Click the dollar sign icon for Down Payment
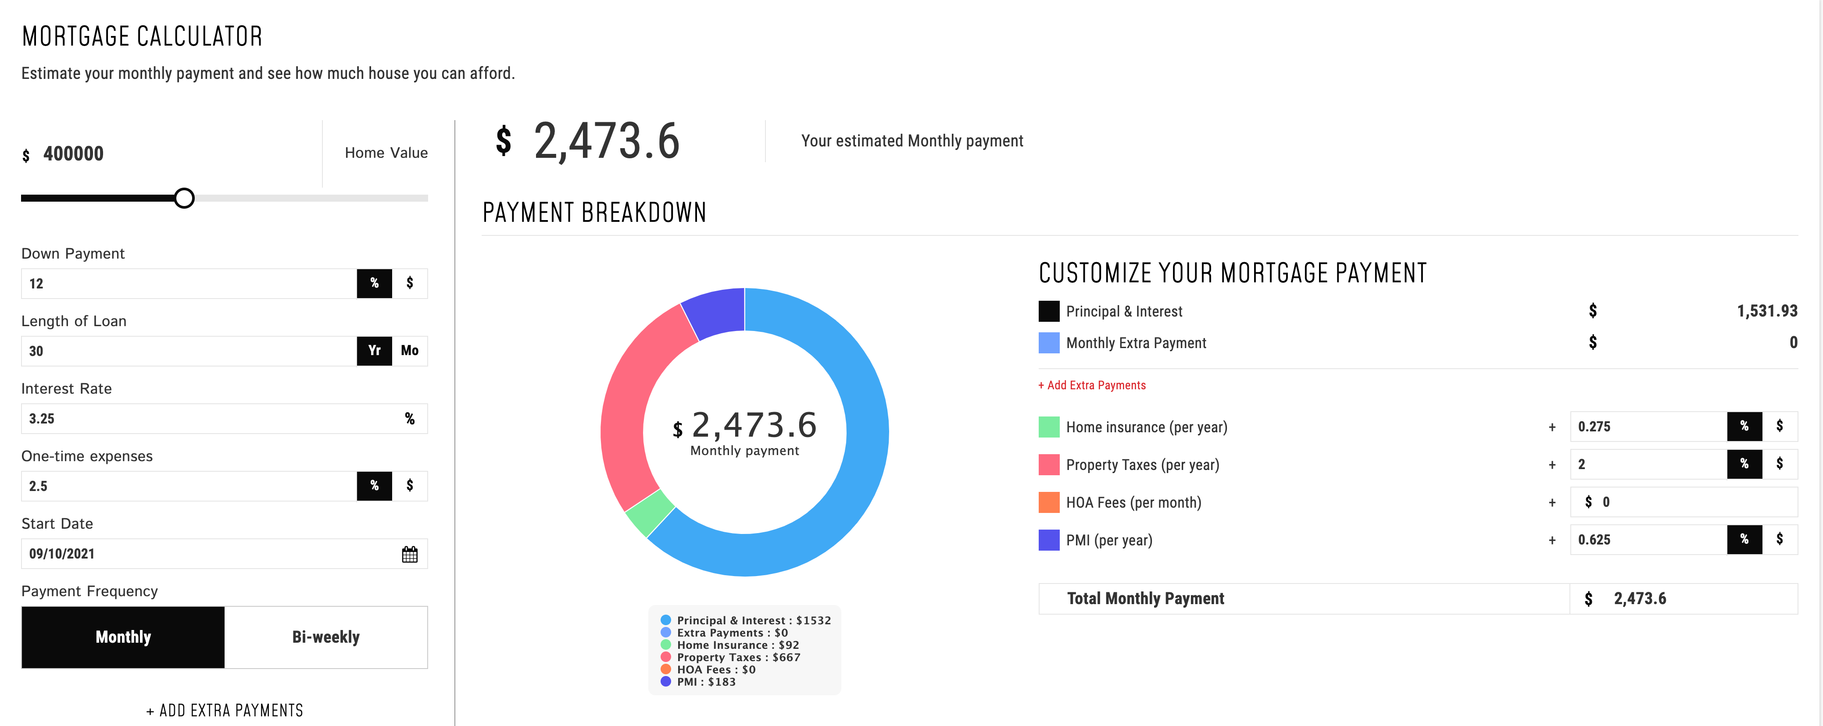This screenshot has height=726, width=1823. point(410,283)
